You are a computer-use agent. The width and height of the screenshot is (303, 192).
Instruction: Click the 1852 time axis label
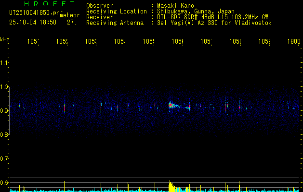click(62, 42)
